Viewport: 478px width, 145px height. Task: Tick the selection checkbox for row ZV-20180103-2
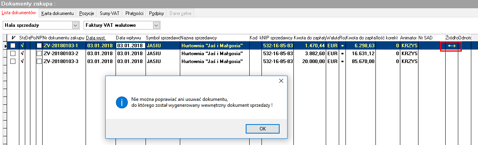[13, 53]
